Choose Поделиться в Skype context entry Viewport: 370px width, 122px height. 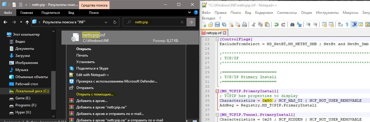126,68
